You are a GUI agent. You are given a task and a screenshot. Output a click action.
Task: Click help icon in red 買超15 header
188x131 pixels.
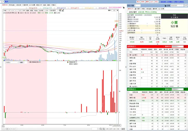(x=164, y=46)
